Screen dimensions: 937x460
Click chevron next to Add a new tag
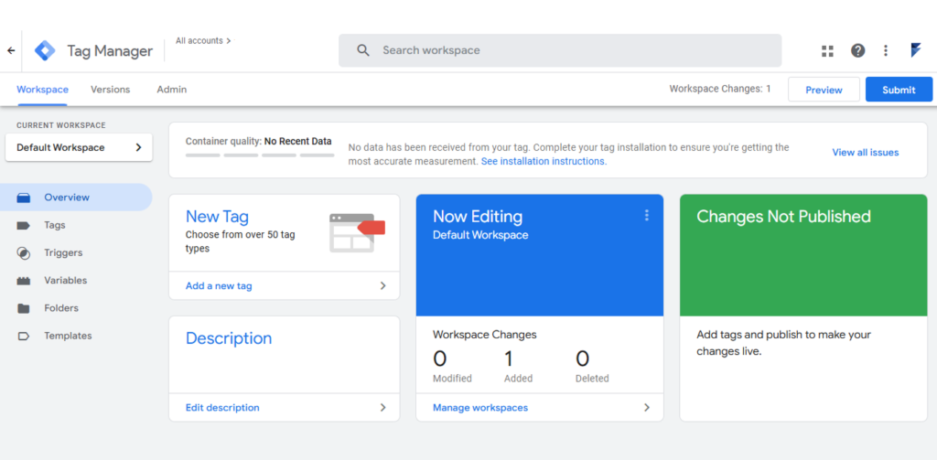coord(383,286)
